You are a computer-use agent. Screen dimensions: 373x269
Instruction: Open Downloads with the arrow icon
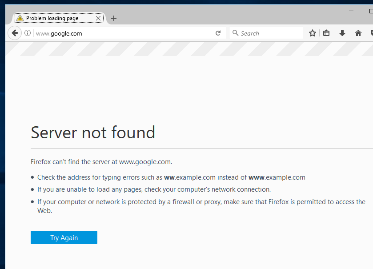click(342, 33)
